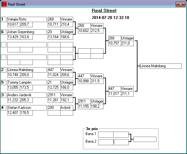
Task: Focus the Bana 2 second input field
Action: 121,142
